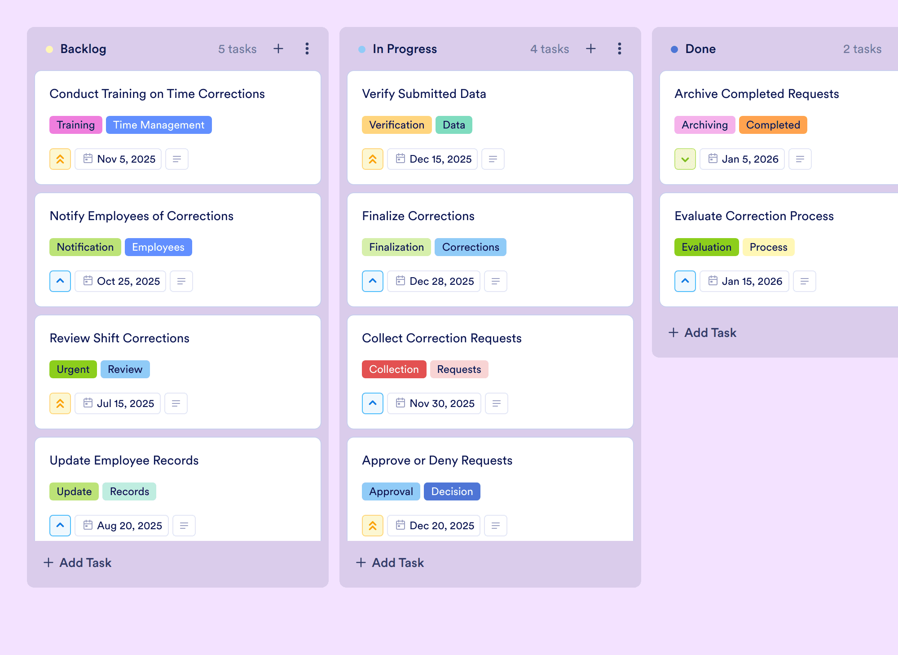Open the Dec 20, 2025 date field
The width and height of the screenshot is (898, 655).
[x=434, y=526]
